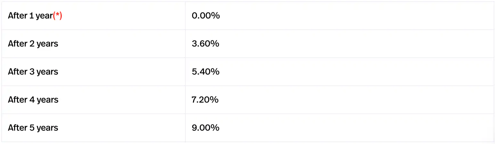Click the word "year" before the red asterisk

coord(44,16)
